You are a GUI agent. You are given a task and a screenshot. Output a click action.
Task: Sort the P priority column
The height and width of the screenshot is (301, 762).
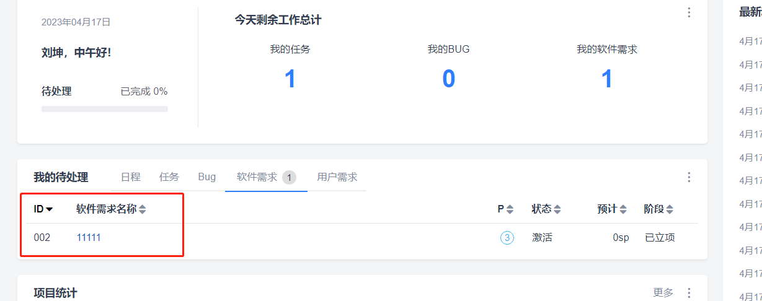(510, 209)
